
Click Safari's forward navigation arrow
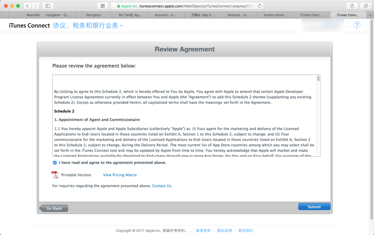tap(36, 6)
